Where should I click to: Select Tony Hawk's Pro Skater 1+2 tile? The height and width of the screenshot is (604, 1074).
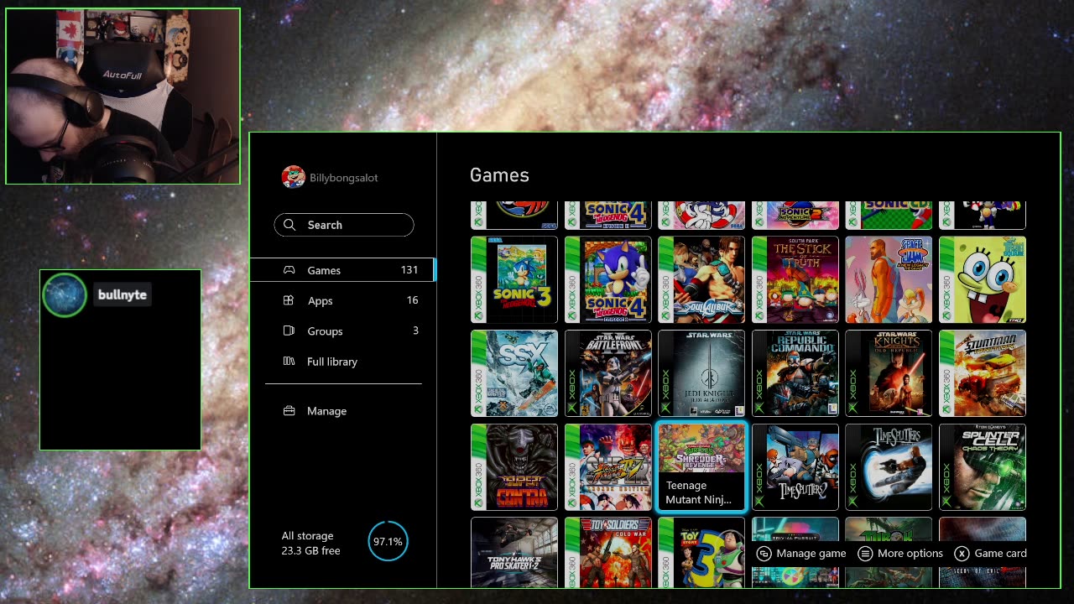pyautogui.click(x=514, y=553)
